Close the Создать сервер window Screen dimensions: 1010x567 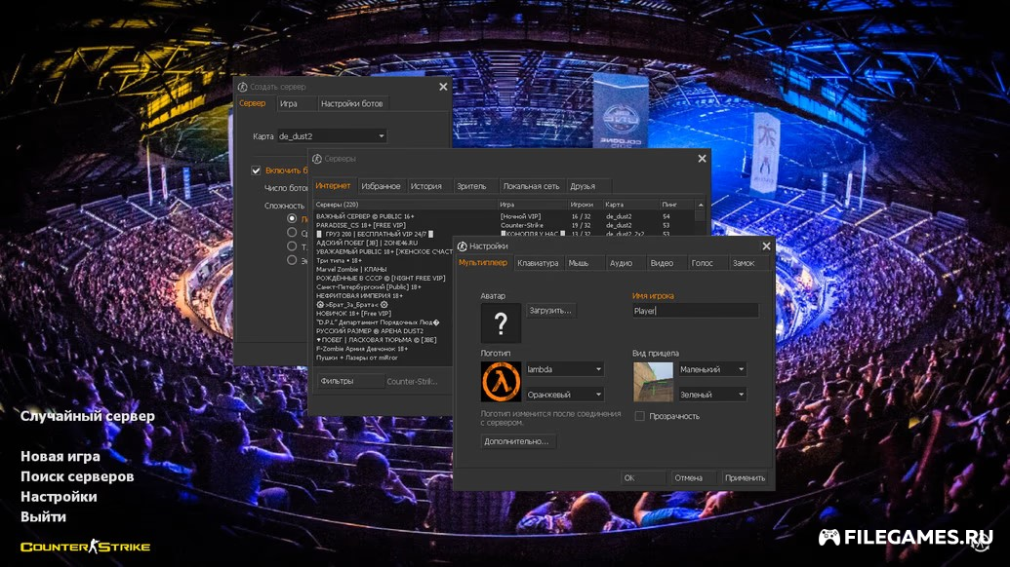(443, 87)
